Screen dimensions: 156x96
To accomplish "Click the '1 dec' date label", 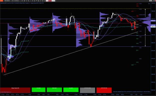I will [30, 95].
